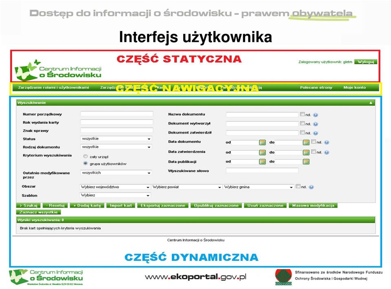Focus the Numer porządkowy input field
Viewport: 391px width, 289px height.
(117, 114)
